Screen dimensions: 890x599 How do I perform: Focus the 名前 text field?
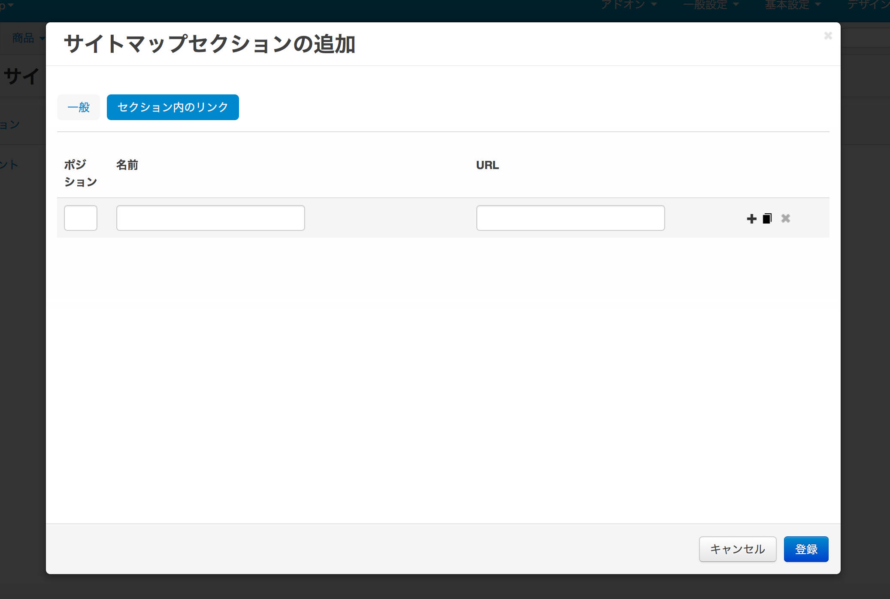211,218
